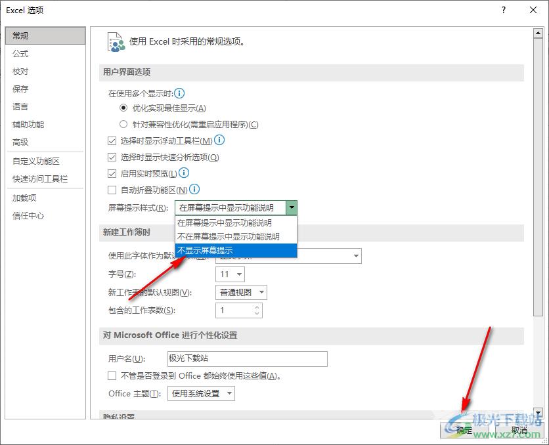Switch to the 辅助功能 category
This screenshot has width=549, height=445.
pos(45,124)
